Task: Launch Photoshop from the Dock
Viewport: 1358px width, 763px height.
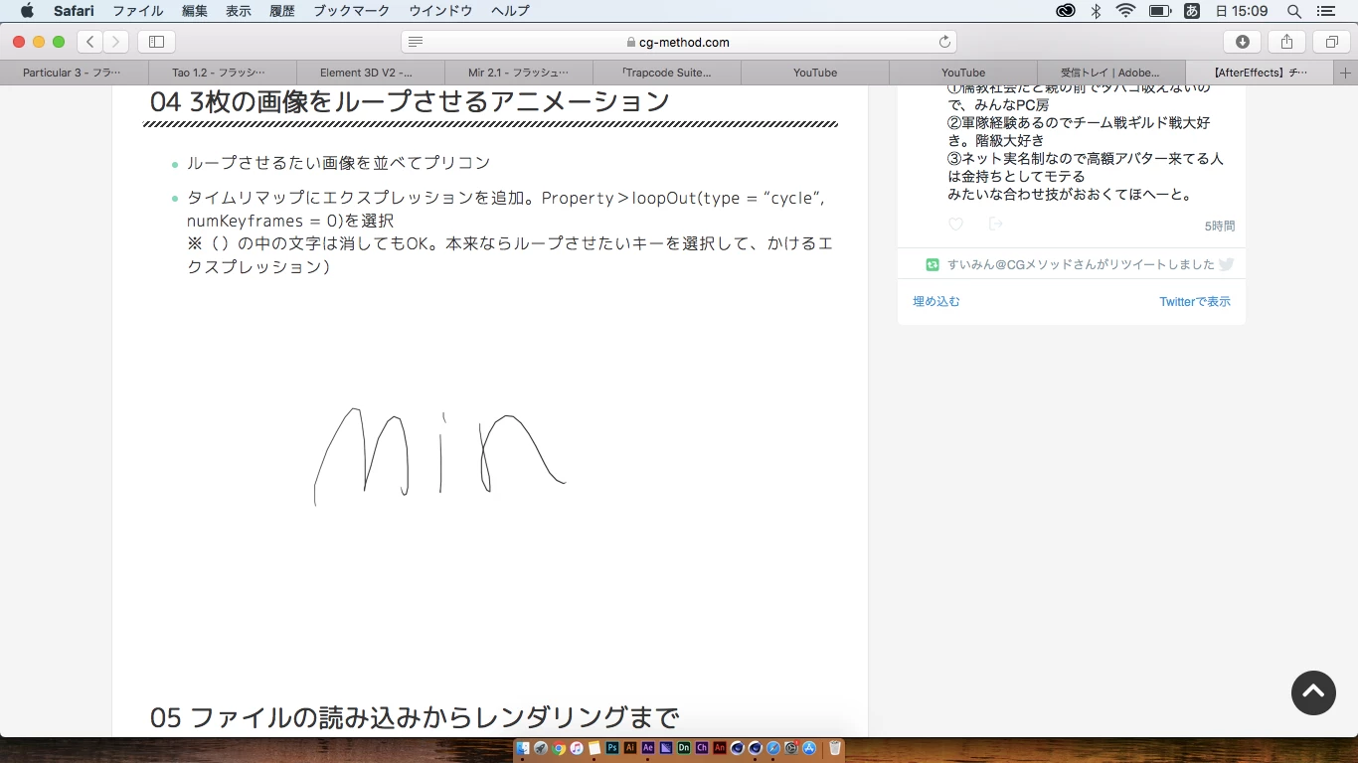Action: click(612, 748)
